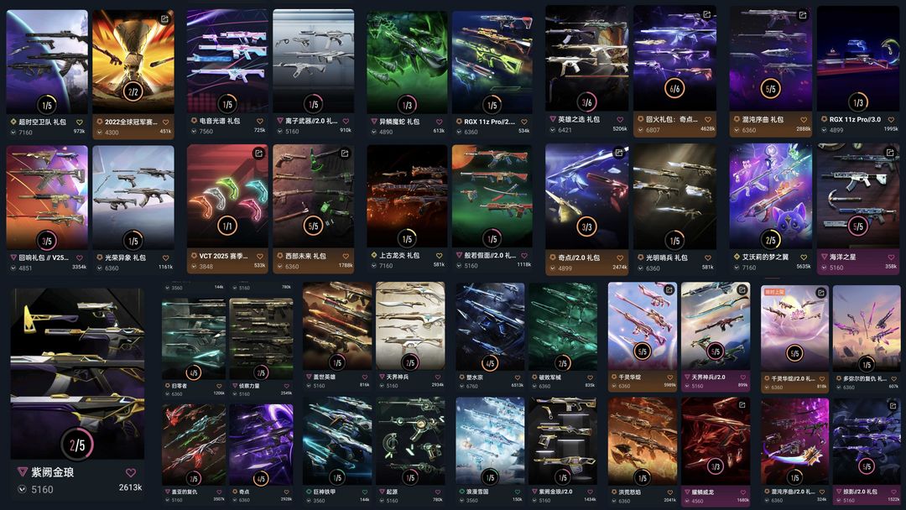The image size is (906, 510).
Task: Open the 光明哨兵 礼包 bundle title
Action: [666, 258]
